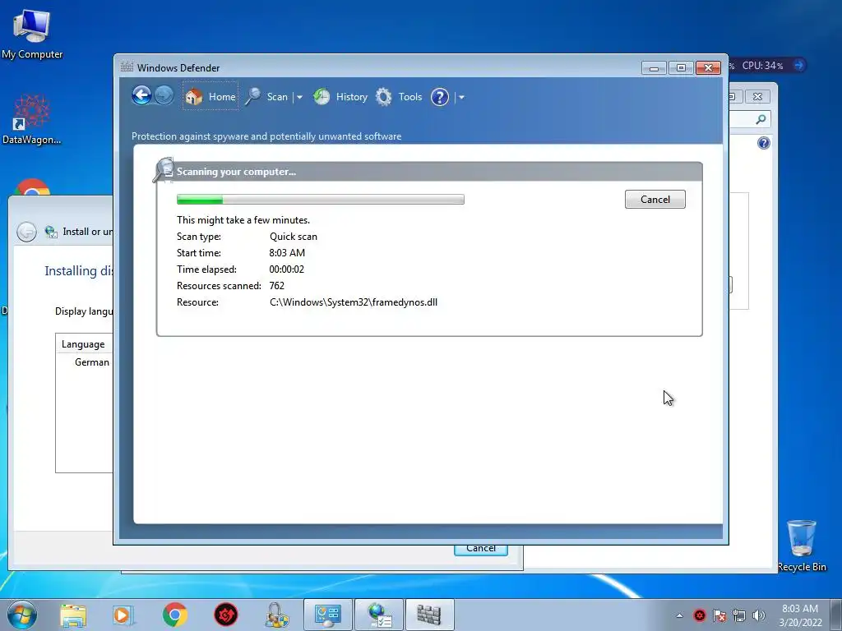842x631 pixels.
Task: Launch Windows Media Player from the taskbar
Action: 123,615
